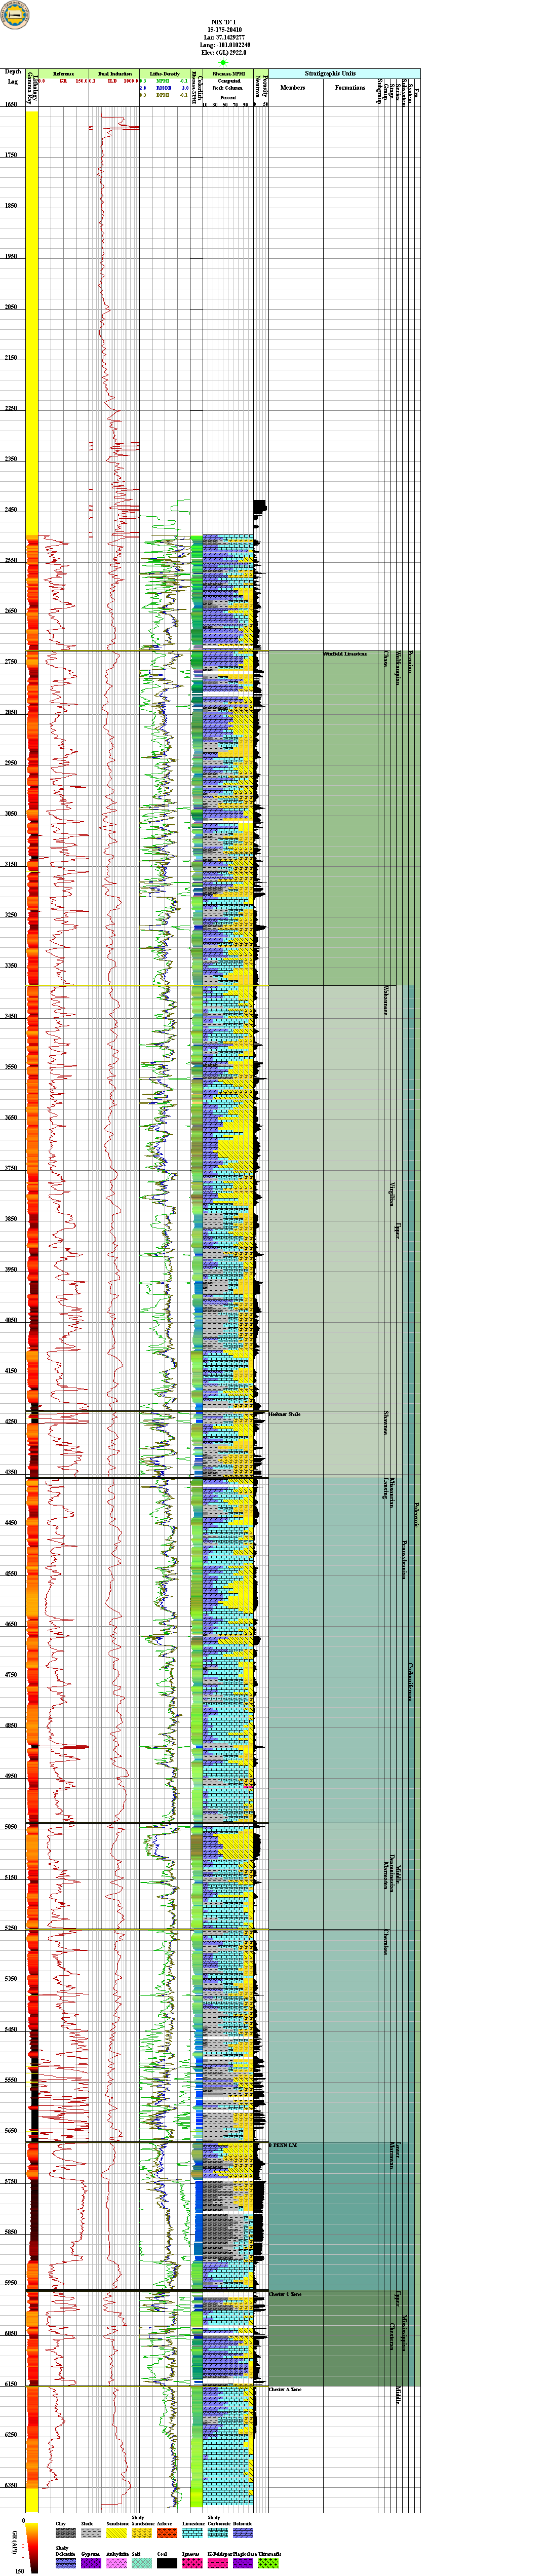
Task: Click the red "GR" curve label
Action: 63,81
